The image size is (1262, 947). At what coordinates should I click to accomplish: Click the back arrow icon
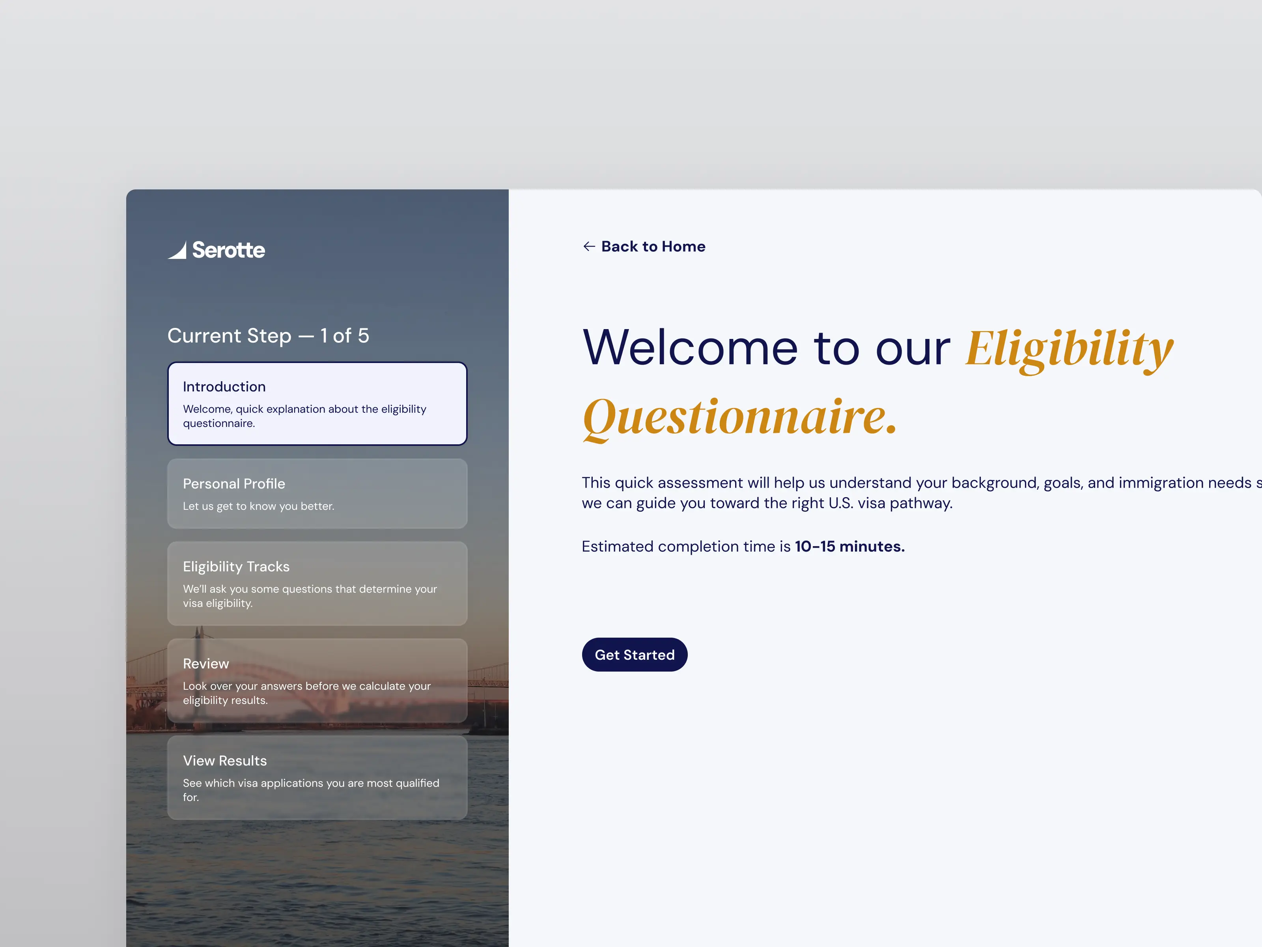tap(589, 247)
